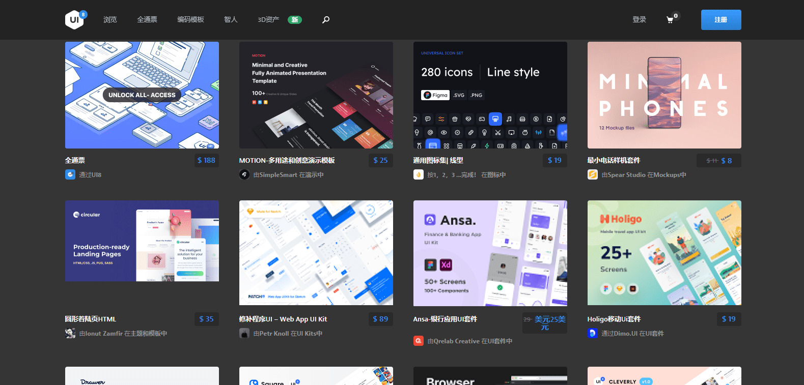This screenshot has width=804, height=385.
Task: Open the shopping cart icon
Action: tap(670, 20)
